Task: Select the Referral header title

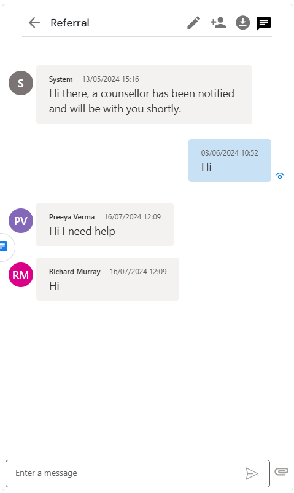Action: (x=70, y=23)
